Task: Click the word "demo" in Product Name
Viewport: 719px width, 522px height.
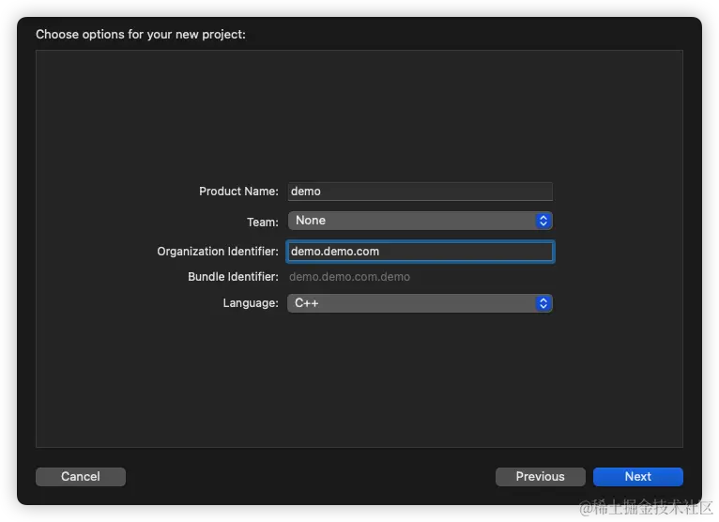Action: pyautogui.click(x=306, y=192)
